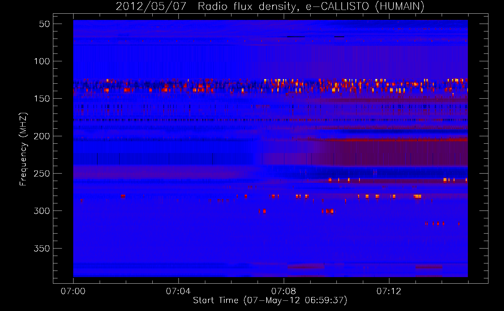Click the 07:00 time tick label
The image size is (504, 311).
click(x=73, y=291)
